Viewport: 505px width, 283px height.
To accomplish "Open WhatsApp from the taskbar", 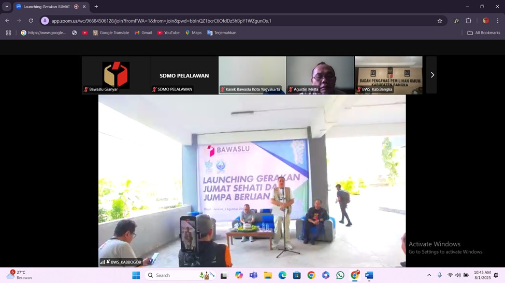I will [x=340, y=275].
